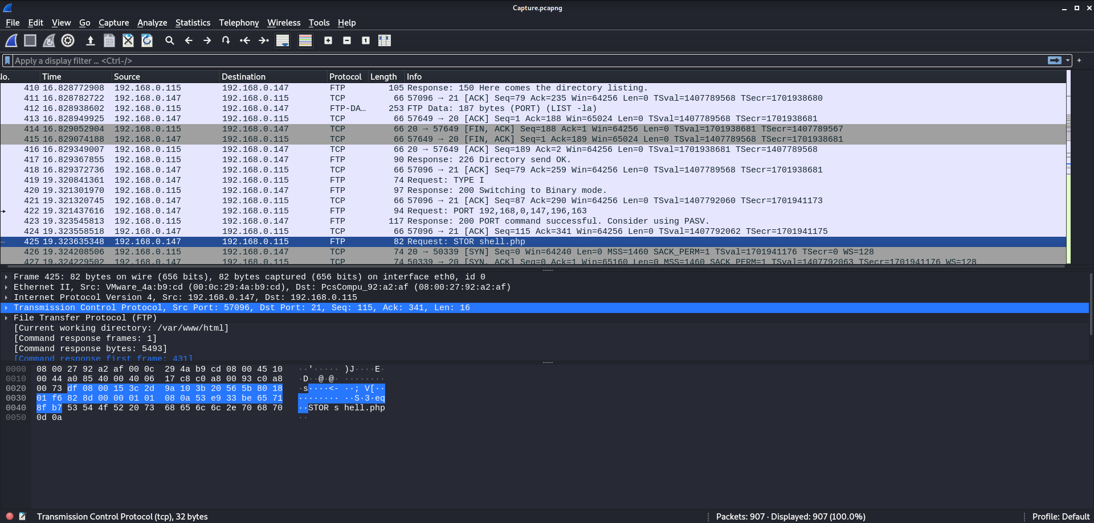Viewport: 1094px width, 523px height.
Task: Open the Edit menu
Action: (x=35, y=23)
